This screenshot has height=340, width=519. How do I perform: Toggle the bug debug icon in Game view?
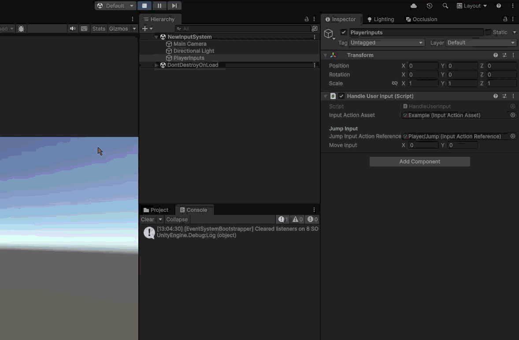[21, 29]
